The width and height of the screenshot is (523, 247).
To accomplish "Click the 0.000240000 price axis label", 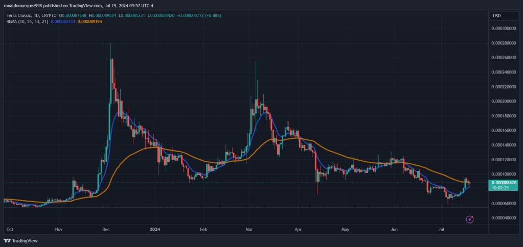I will pos(504,72).
